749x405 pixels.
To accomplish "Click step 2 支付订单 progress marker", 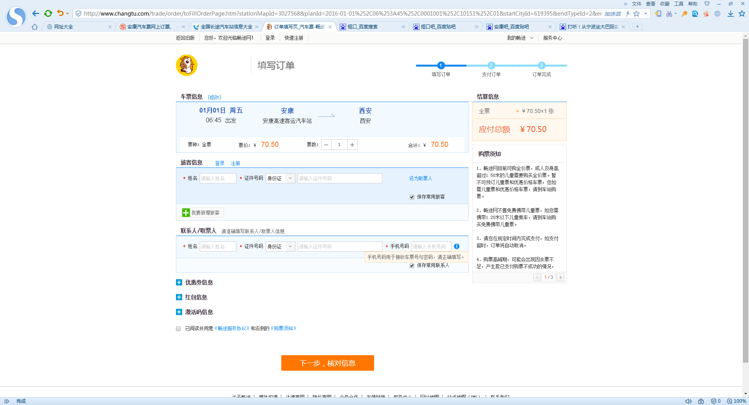I will click(x=491, y=65).
